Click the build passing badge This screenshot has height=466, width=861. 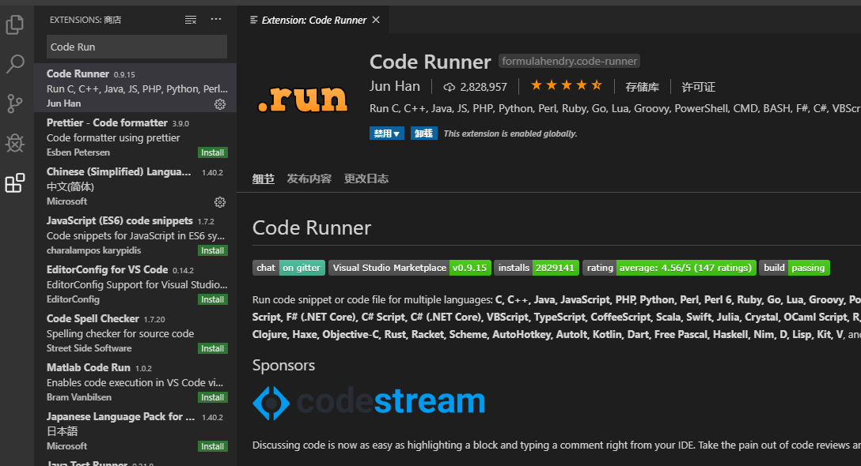[794, 268]
